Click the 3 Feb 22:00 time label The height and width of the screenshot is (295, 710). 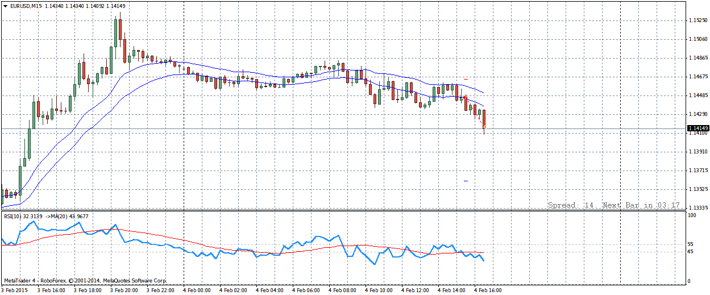tap(160, 290)
